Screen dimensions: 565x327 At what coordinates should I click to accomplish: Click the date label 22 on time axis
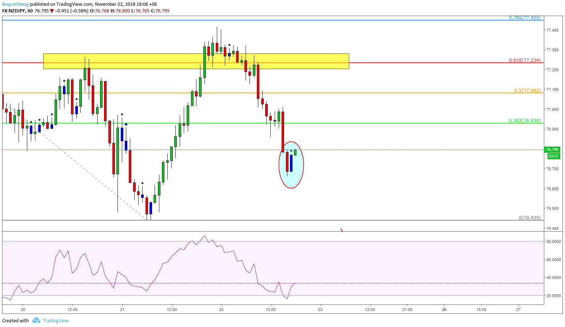coord(221,310)
